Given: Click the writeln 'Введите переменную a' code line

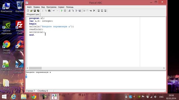Looking at the screenshot, I should click(51, 27).
